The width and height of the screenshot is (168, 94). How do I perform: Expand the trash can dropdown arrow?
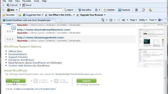point(99,10)
